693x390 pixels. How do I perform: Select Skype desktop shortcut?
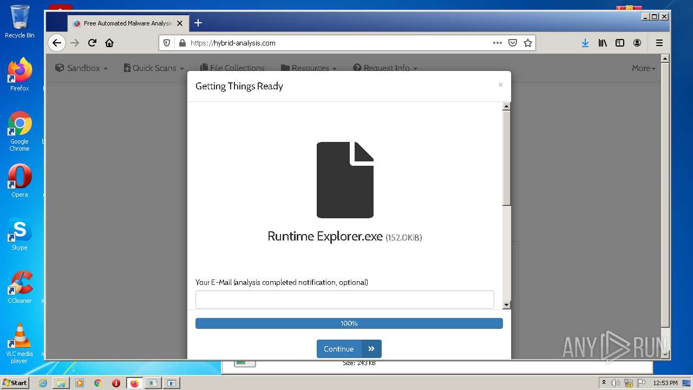coord(19,234)
